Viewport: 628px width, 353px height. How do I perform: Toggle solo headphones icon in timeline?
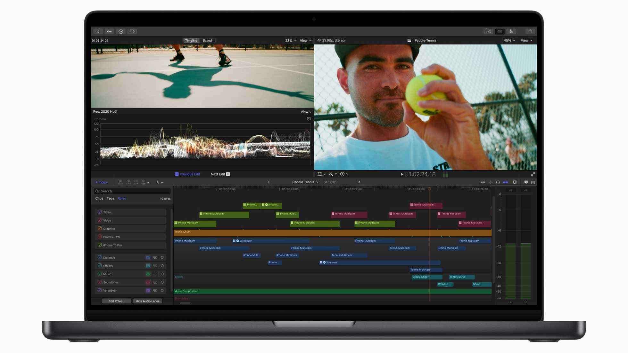click(x=498, y=182)
